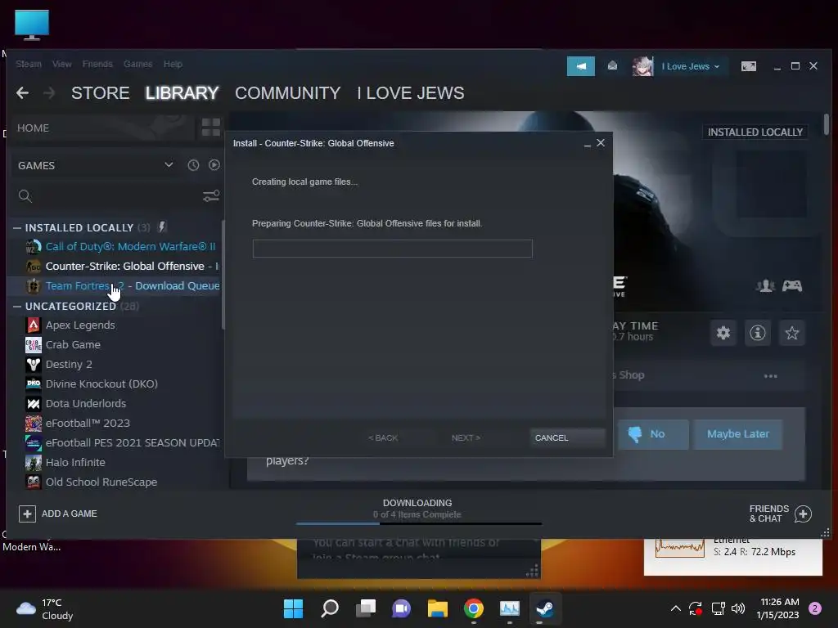
Task: Open the three-dots more options menu
Action: click(x=770, y=376)
